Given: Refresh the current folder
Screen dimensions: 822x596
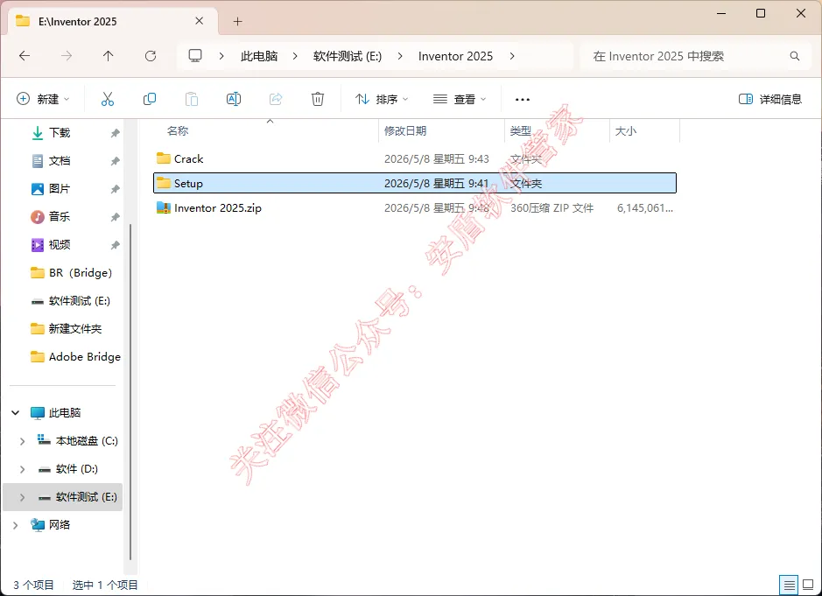Looking at the screenshot, I should (151, 55).
